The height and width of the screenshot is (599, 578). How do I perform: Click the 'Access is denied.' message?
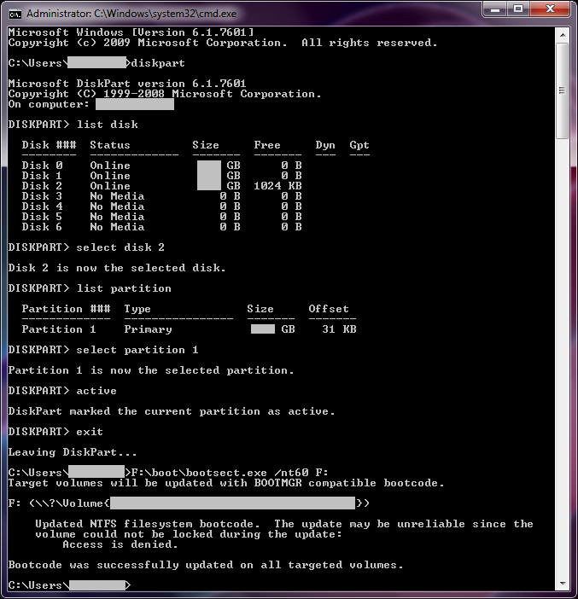click(x=120, y=544)
